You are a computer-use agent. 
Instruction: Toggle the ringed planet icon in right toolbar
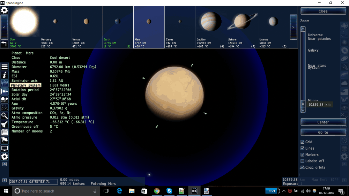[x=344, y=59]
